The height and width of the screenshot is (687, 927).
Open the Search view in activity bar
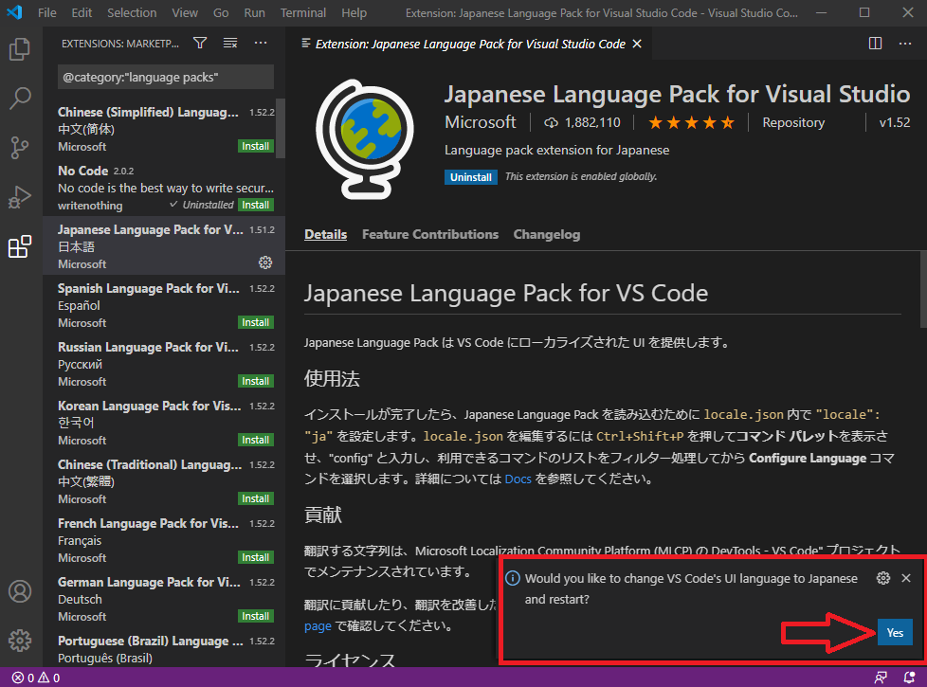[x=20, y=99]
